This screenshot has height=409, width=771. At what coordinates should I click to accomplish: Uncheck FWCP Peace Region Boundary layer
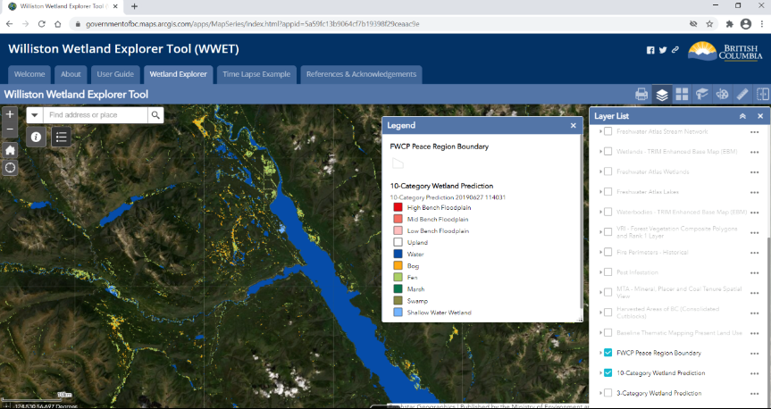click(608, 353)
